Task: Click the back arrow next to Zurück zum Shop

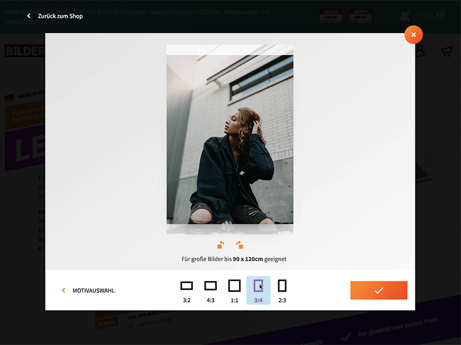Action: tap(29, 16)
